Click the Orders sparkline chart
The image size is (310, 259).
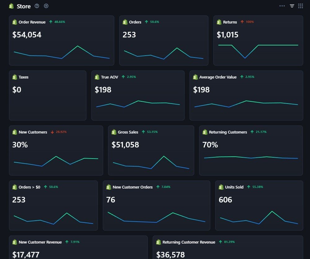click(x=164, y=54)
